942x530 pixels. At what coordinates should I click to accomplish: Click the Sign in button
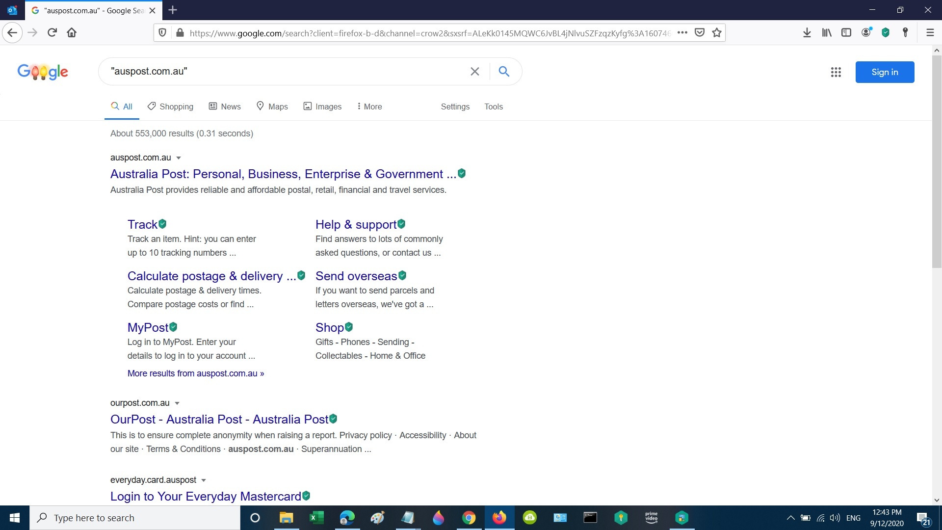click(885, 72)
